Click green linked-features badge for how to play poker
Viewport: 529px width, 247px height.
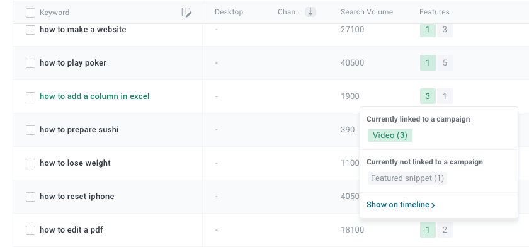(x=428, y=63)
